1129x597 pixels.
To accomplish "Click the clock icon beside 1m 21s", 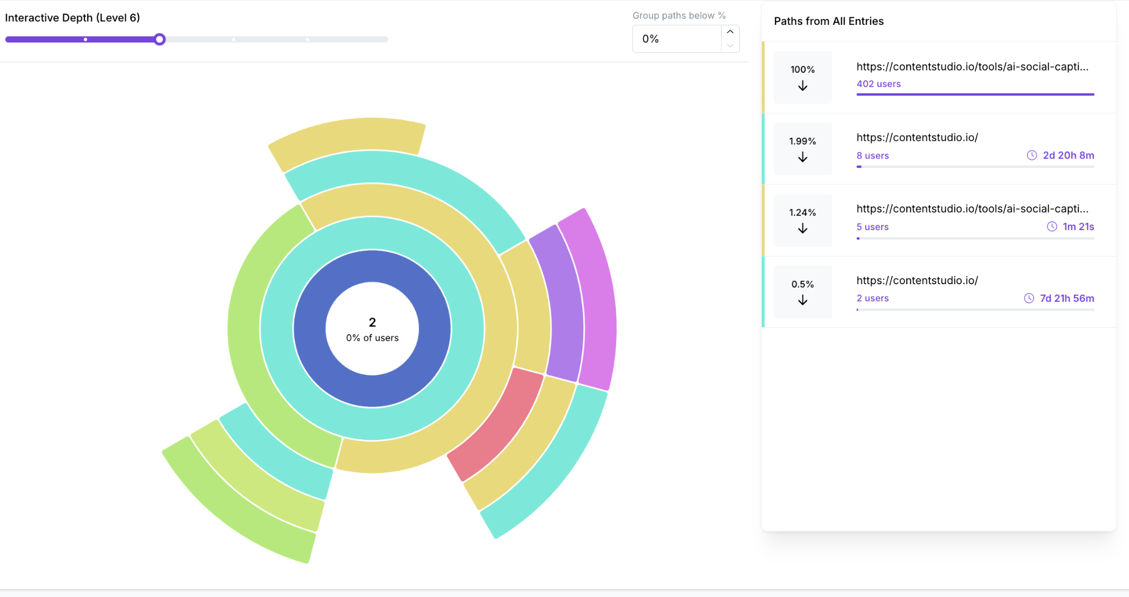I will click(x=1052, y=226).
